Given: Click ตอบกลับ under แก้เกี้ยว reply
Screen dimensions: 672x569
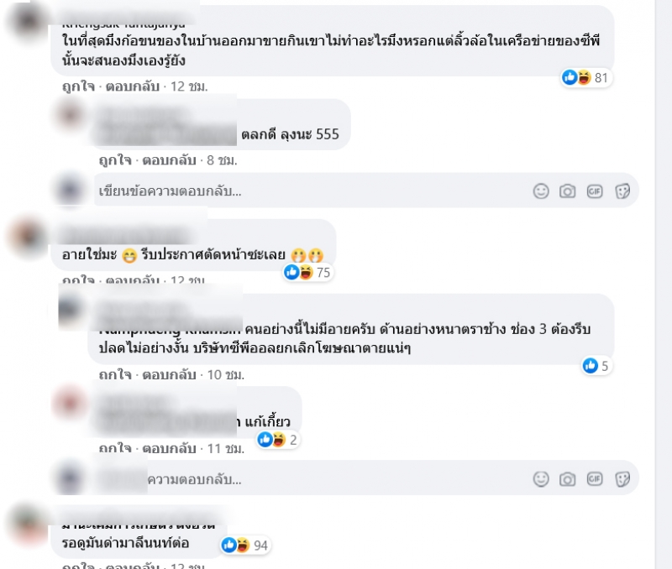Looking at the screenshot, I should [x=169, y=448].
